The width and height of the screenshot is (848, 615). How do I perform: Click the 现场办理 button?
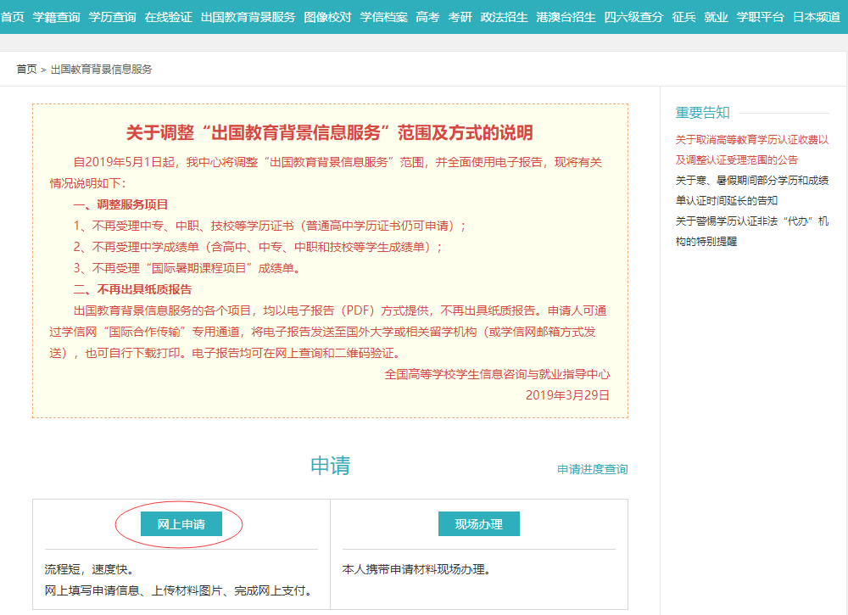tap(478, 523)
